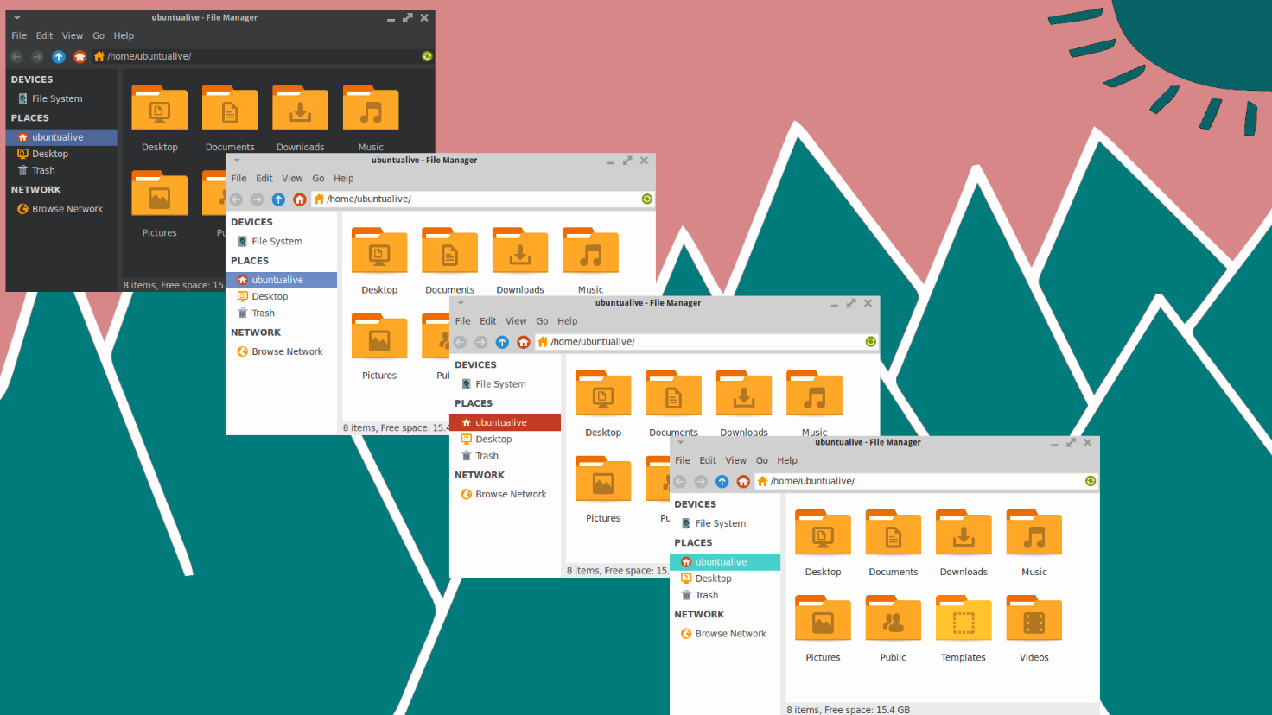Open Pictures folder in the red-selection window
Viewport: 1272px width, 715px height.
tap(603, 479)
